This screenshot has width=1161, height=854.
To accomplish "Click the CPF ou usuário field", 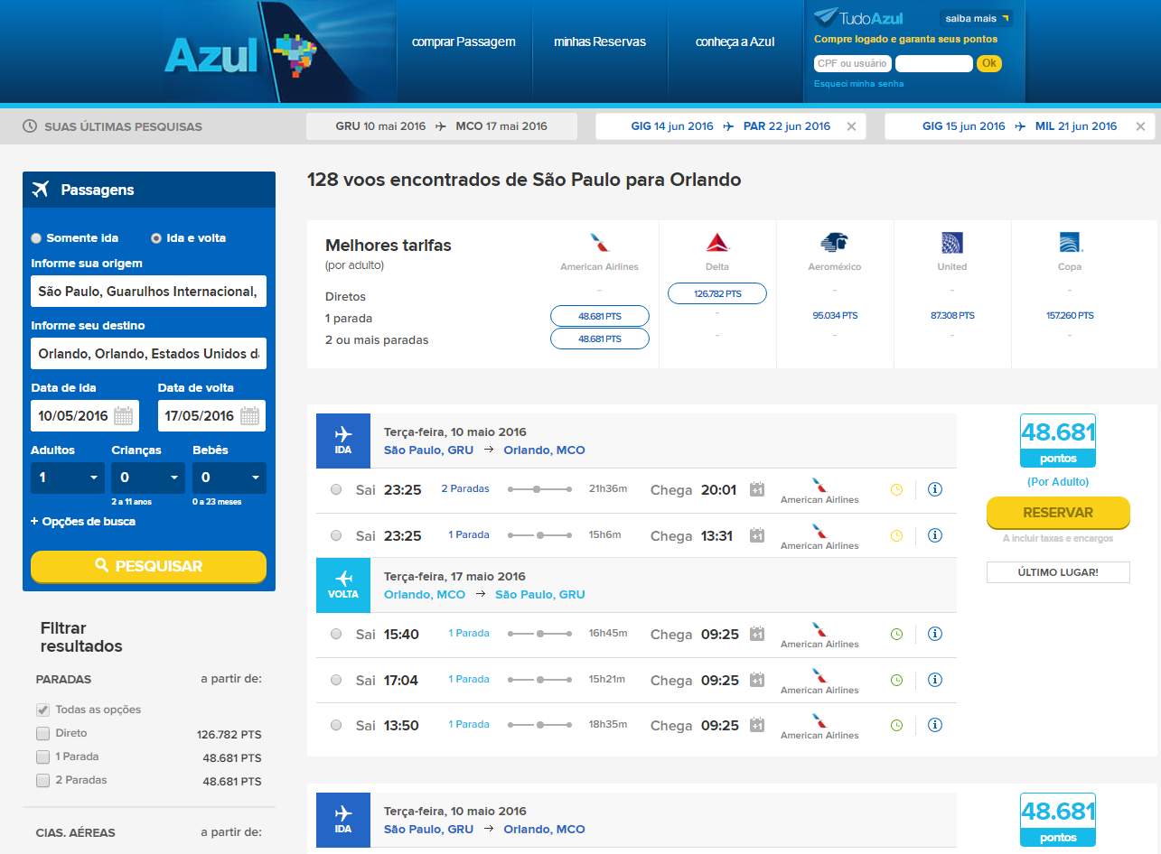I will click(x=852, y=63).
